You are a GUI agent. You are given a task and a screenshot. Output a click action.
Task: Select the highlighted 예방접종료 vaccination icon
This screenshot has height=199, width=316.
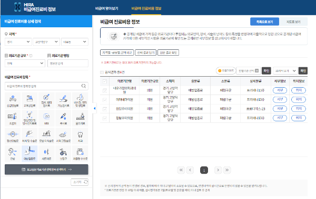pos(29,153)
